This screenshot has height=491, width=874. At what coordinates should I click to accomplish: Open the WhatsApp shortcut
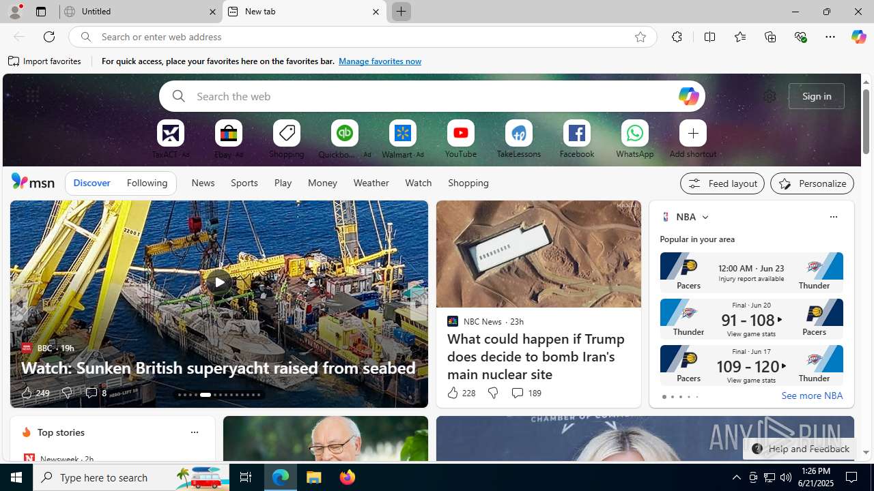[x=635, y=138]
